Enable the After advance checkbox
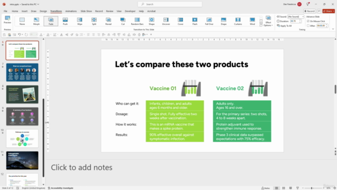Viewport: 337px width, 190px height. click(308, 26)
